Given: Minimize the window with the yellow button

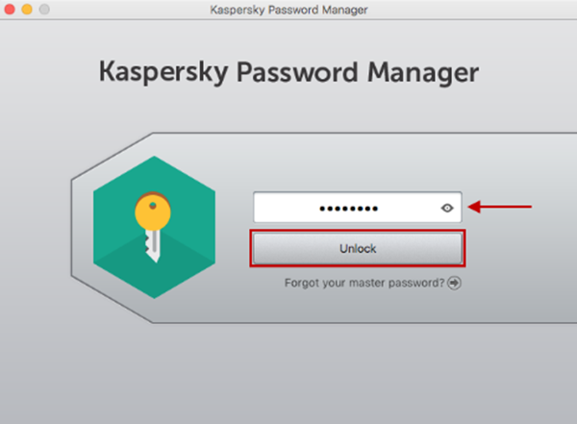Looking at the screenshot, I should [x=27, y=10].
